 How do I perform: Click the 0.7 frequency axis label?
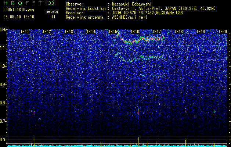[x=3, y=121]
